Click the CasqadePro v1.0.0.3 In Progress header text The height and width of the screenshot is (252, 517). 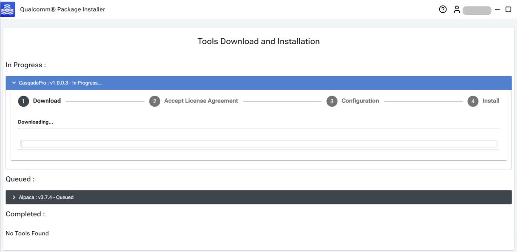pyautogui.click(x=60, y=83)
